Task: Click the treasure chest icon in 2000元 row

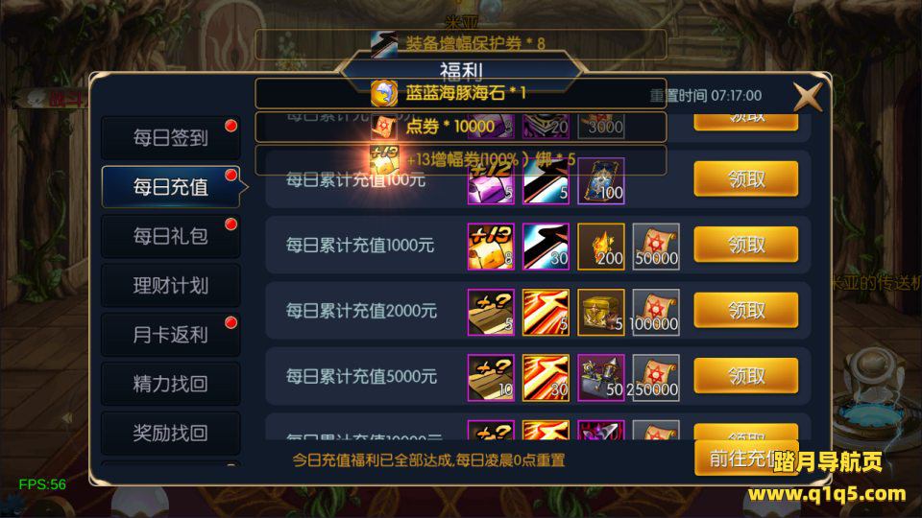Action: click(601, 313)
